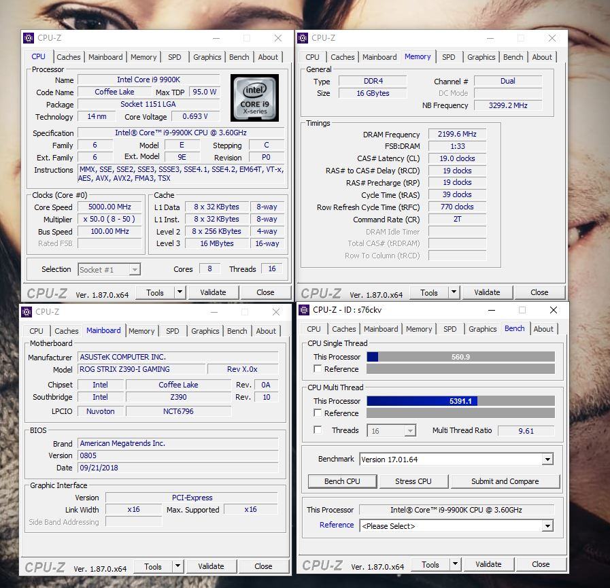Open the Graphics tab in the Memory window
Viewport: 610px width, 588px height.
(x=481, y=57)
